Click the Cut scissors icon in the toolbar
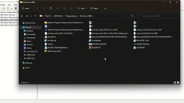184x103 pixels. click(x=37, y=8)
